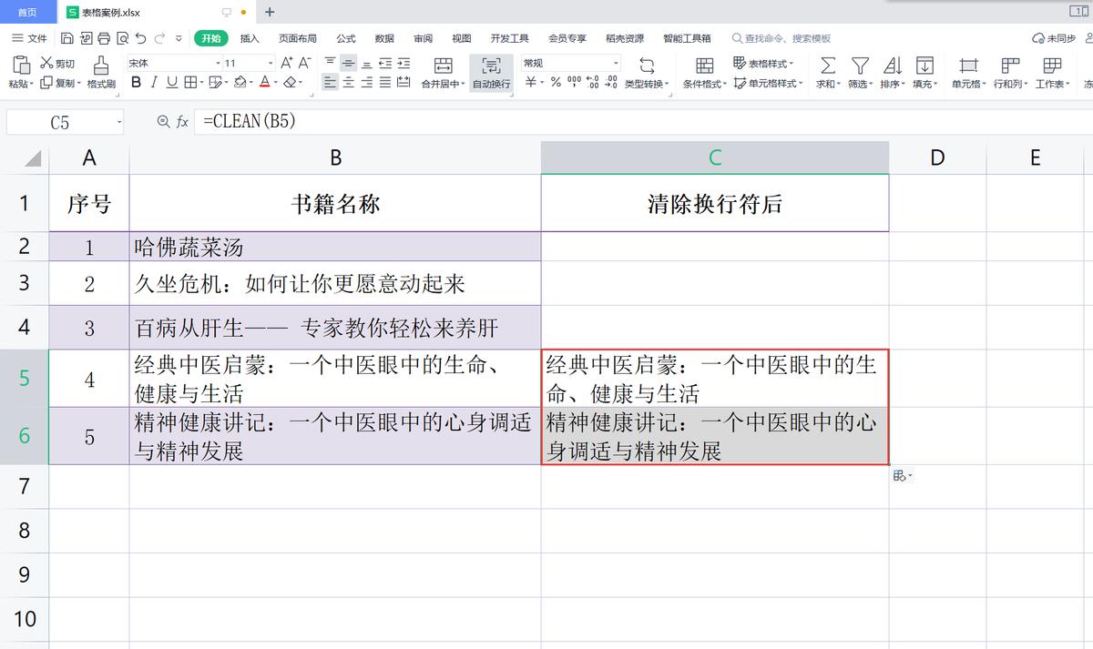Image resolution: width=1093 pixels, height=649 pixels.
Task: Click the percent style % icon
Action: click(556, 83)
